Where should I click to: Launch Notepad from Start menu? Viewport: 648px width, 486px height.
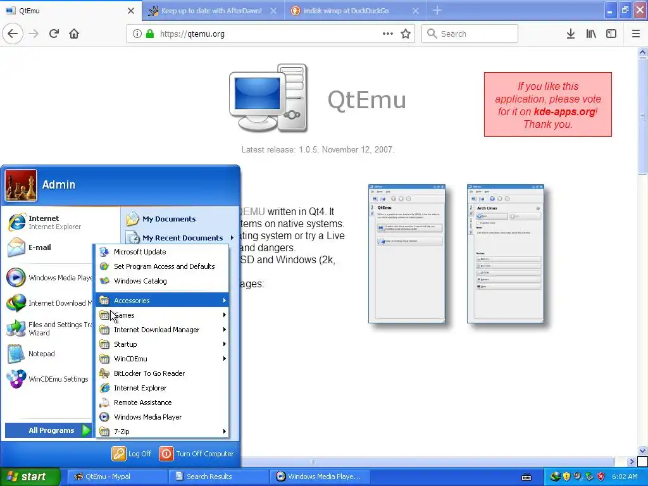tap(49, 354)
